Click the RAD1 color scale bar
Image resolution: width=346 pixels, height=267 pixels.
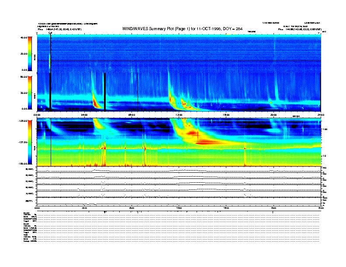30,93
